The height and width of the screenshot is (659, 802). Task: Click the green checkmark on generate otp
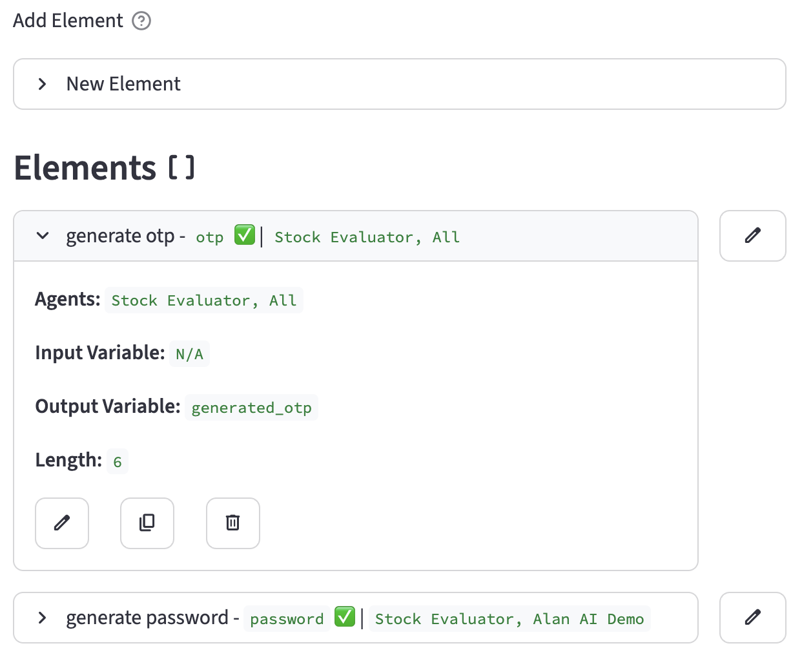coord(245,235)
